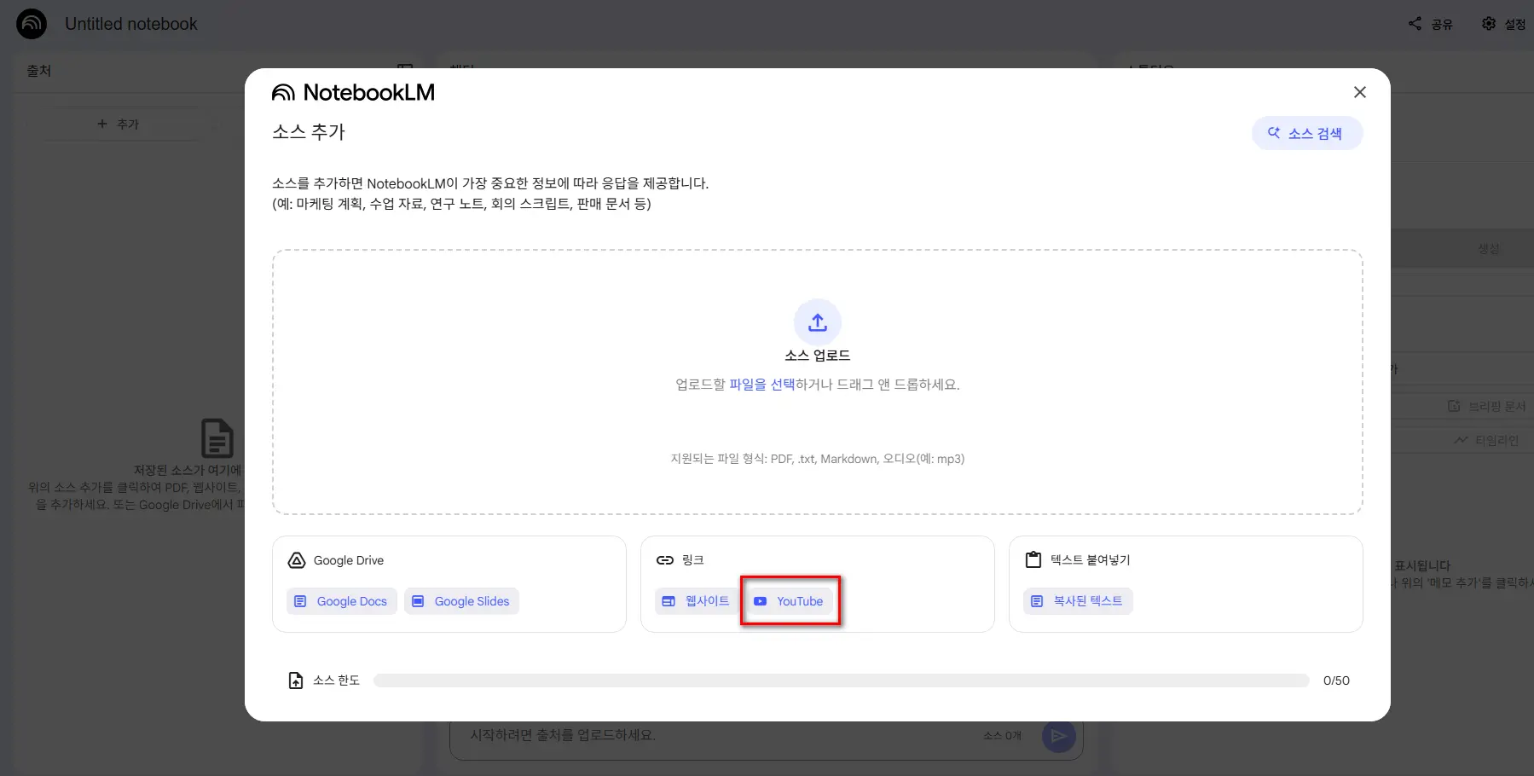Click the 추가 button in sources panel
Image resolution: width=1534 pixels, height=776 pixels.
[119, 125]
